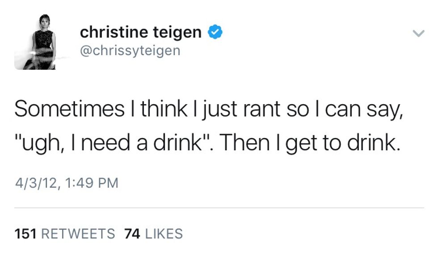Click the divider line above the retweet counts
Viewport: 438px width, 257px height.
click(x=219, y=208)
